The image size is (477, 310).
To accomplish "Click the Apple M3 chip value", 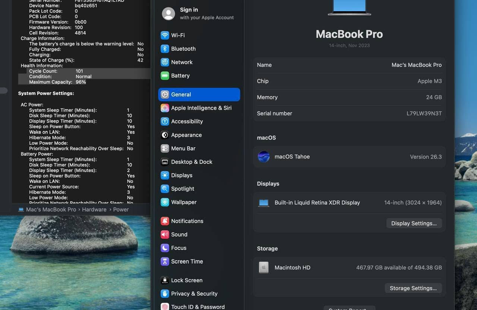I will click(430, 81).
